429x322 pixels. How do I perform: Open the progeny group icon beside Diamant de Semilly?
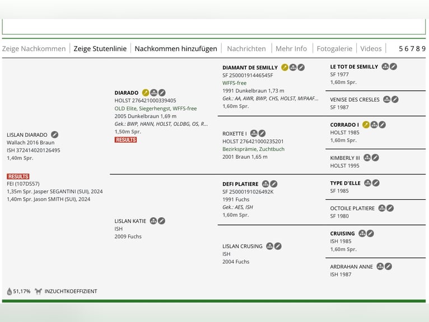[293, 67]
